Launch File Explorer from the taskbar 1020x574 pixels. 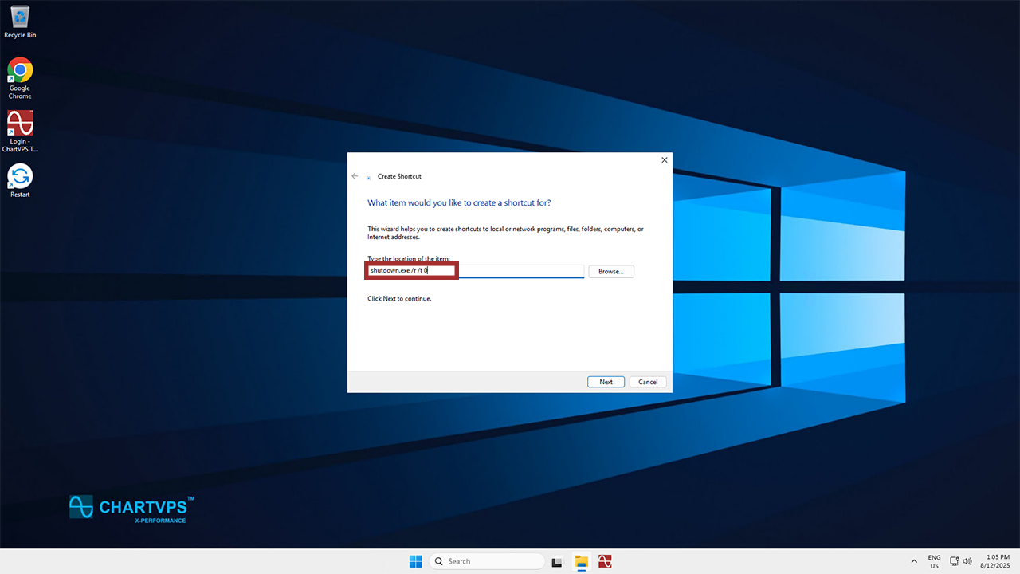[x=582, y=561]
